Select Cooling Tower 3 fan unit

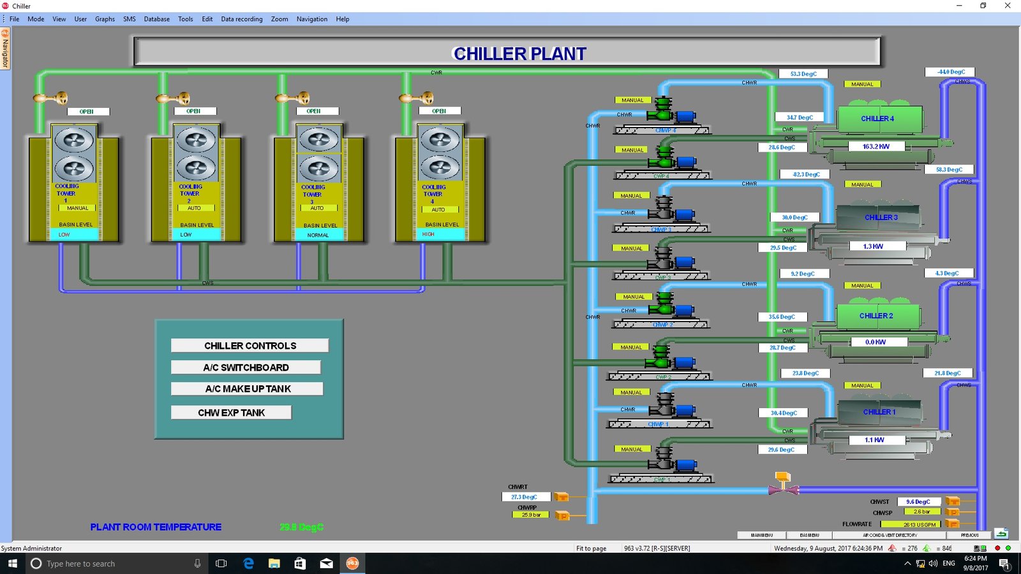[x=318, y=154]
